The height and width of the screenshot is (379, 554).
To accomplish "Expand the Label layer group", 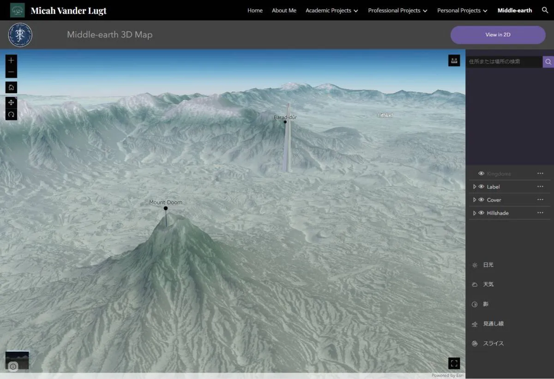I will pyautogui.click(x=474, y=186).
